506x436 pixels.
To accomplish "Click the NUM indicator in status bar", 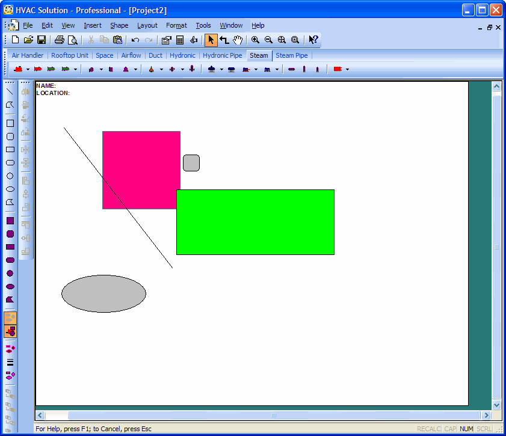I will point(466,429).
